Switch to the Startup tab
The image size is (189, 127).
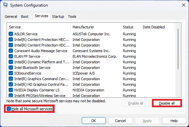click(x=58, y=16)
